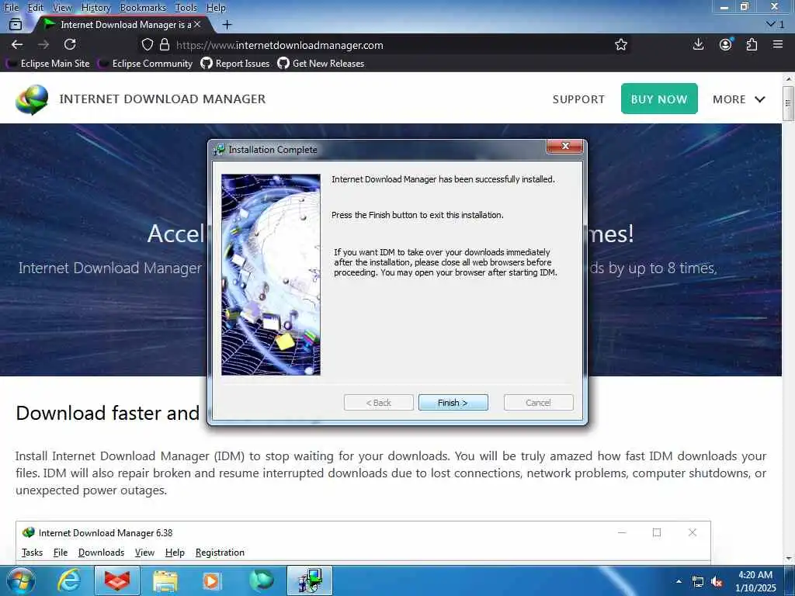Click the muted volume tray icon
This screenshot has width=795, height=596.
tap(717, 582)
